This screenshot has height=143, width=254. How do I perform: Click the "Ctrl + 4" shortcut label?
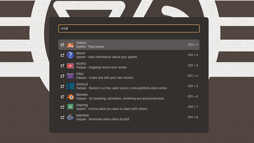point(193,76)
